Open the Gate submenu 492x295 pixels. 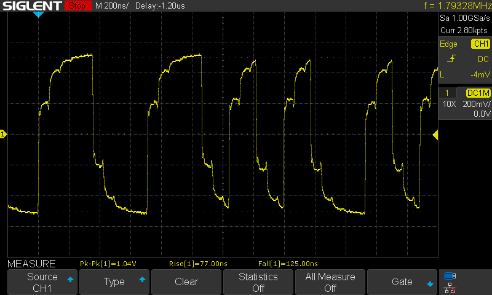(402, 282)
